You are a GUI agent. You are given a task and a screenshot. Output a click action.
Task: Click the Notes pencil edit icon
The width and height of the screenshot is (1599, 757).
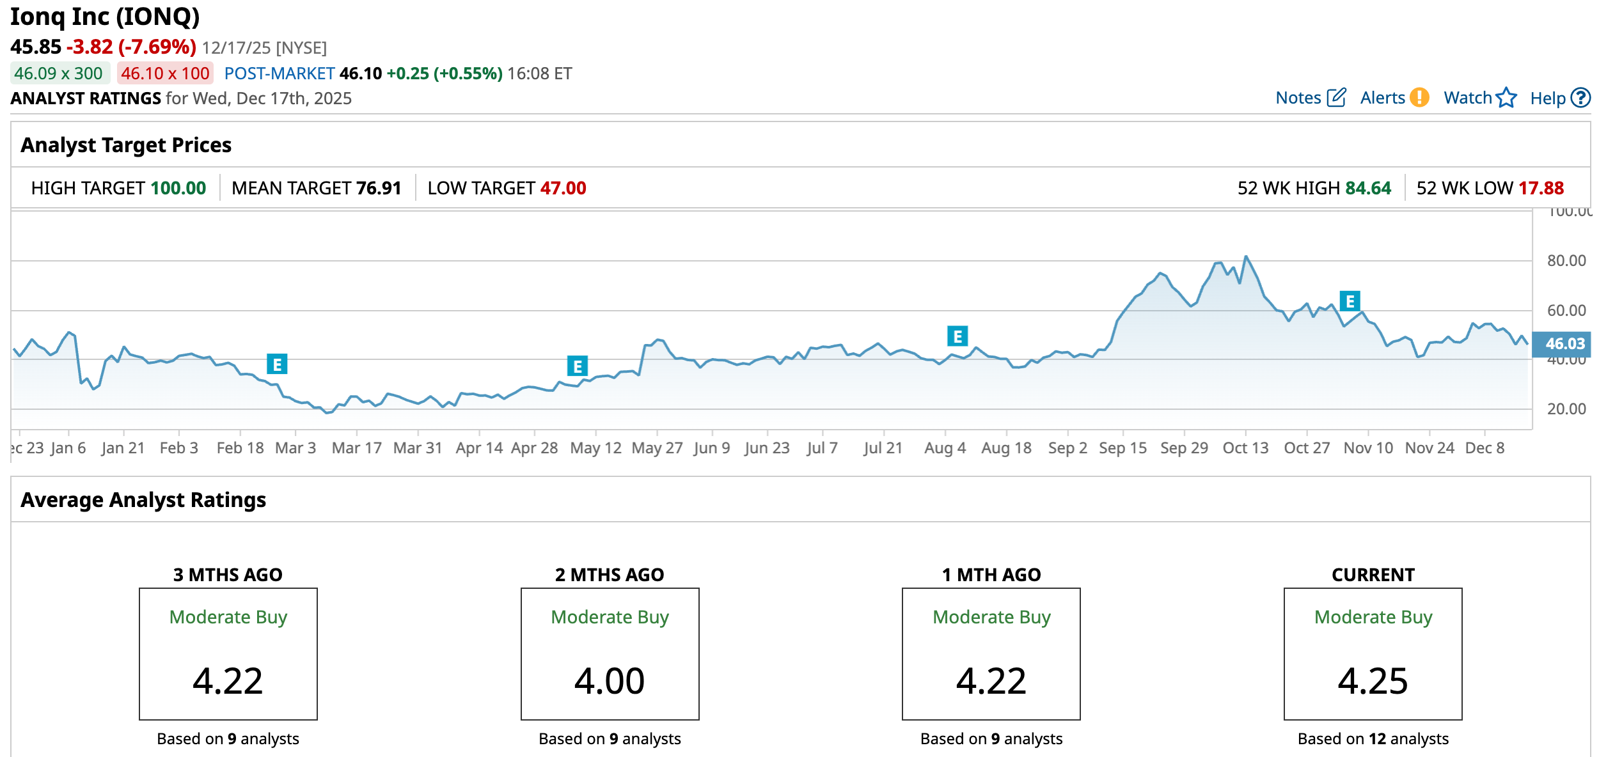click(1336, 98)
